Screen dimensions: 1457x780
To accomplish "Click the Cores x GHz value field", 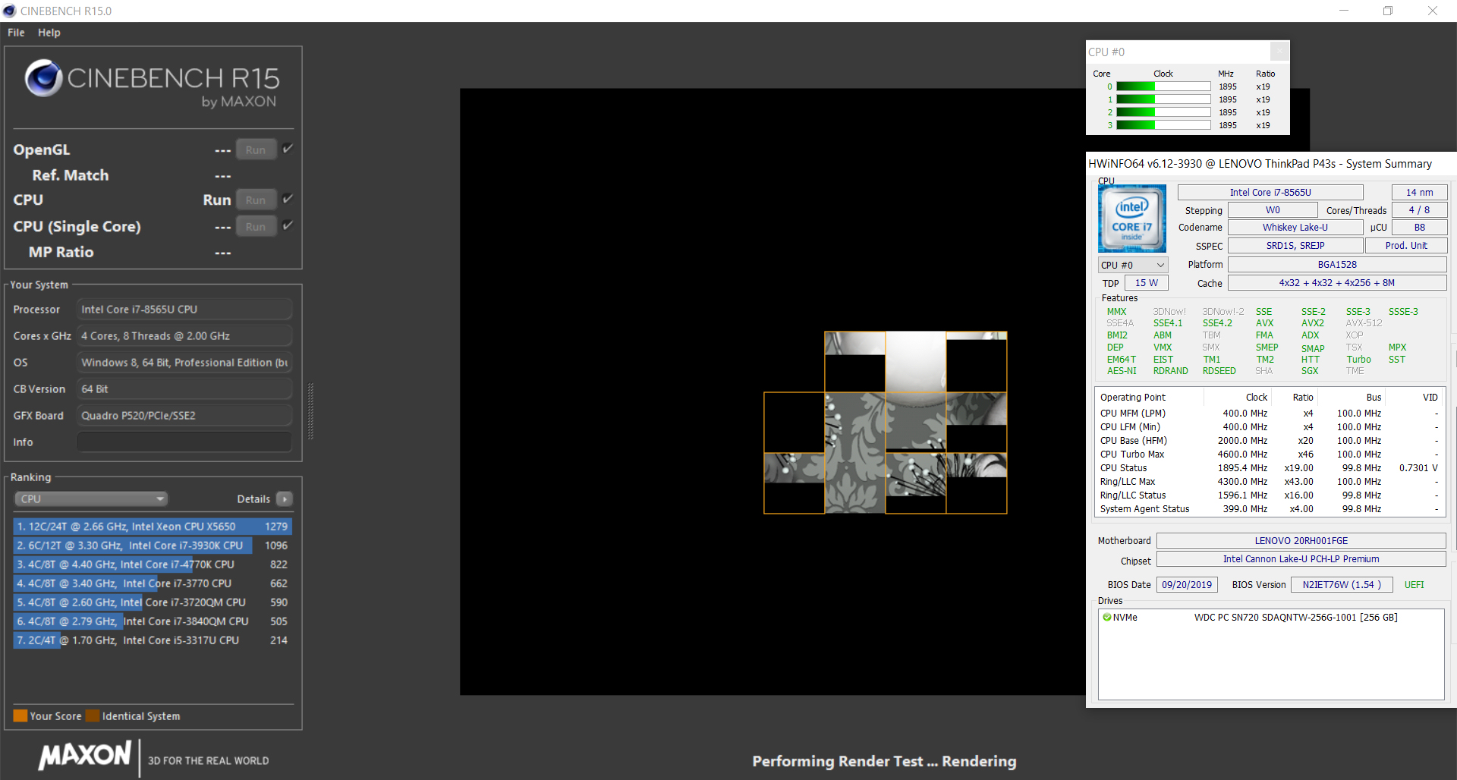I will tap(184, 336).
